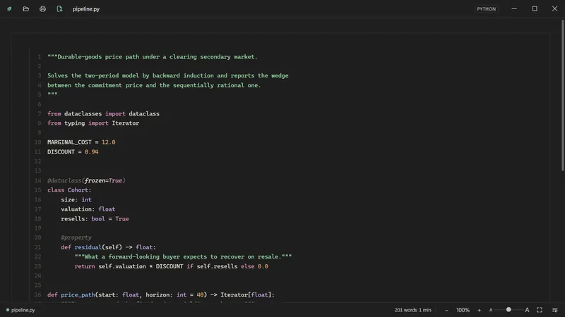Image resolution: width=565 pixels, height=317 pixels.
Task: Click the vertical scrollbar thumb
Action: click(562, 95)
